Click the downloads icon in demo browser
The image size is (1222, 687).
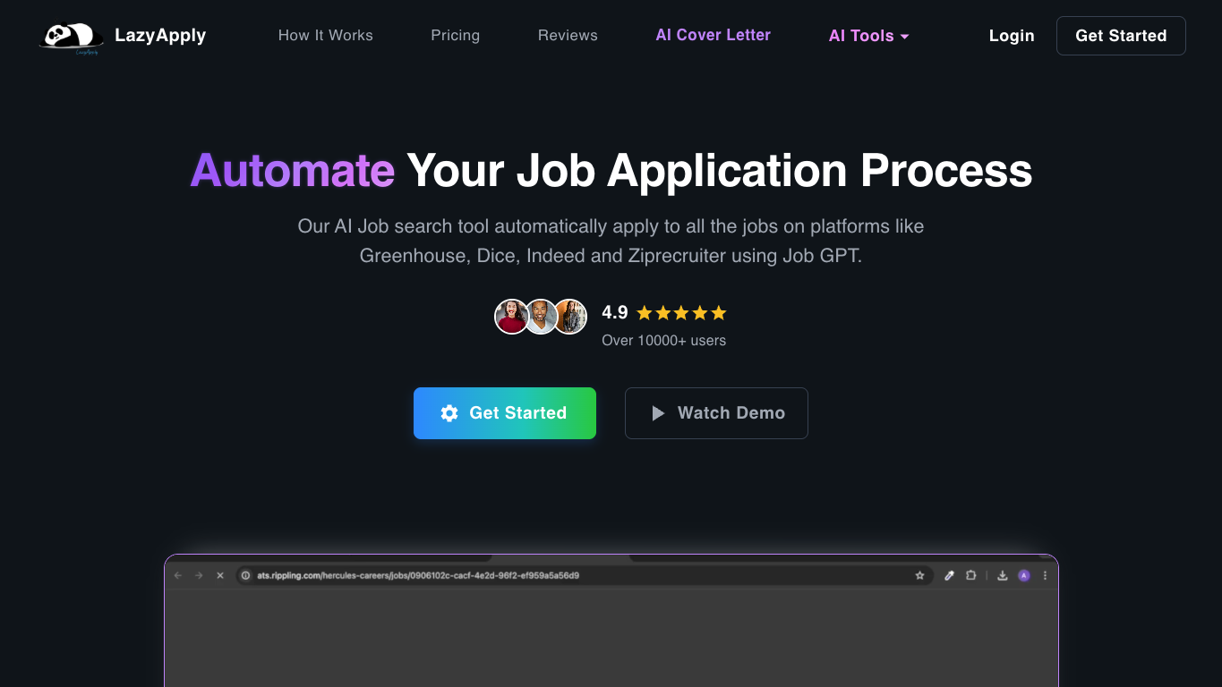pos(1003,576)
